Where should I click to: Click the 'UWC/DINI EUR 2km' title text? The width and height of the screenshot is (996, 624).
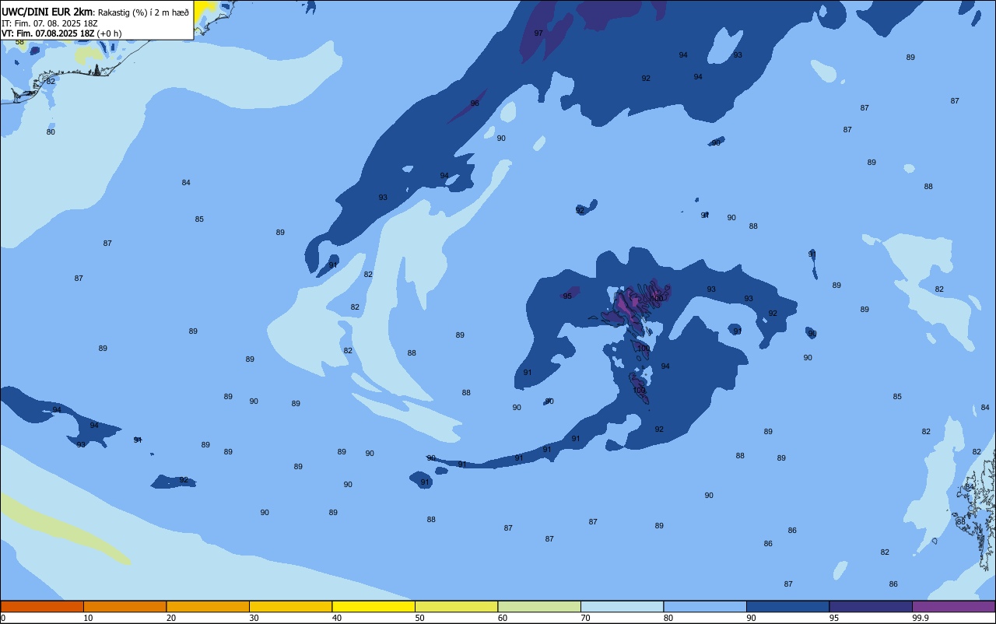point(47,12)
